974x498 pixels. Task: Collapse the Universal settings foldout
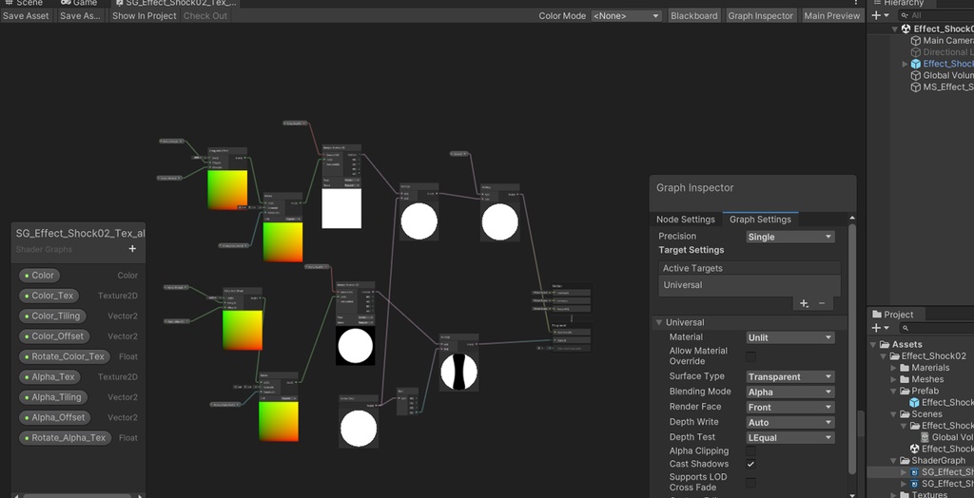[x=658, y=323]
